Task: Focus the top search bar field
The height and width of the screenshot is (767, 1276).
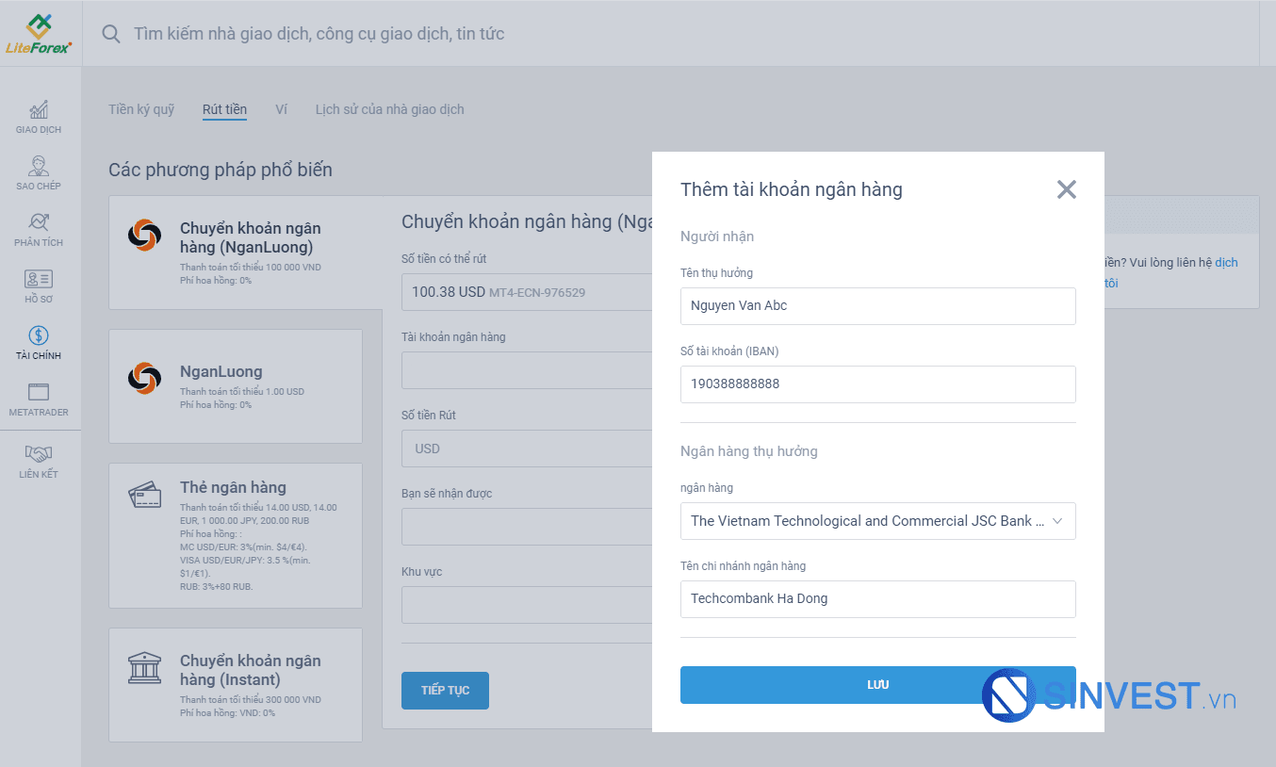Action: coord(669,34)
